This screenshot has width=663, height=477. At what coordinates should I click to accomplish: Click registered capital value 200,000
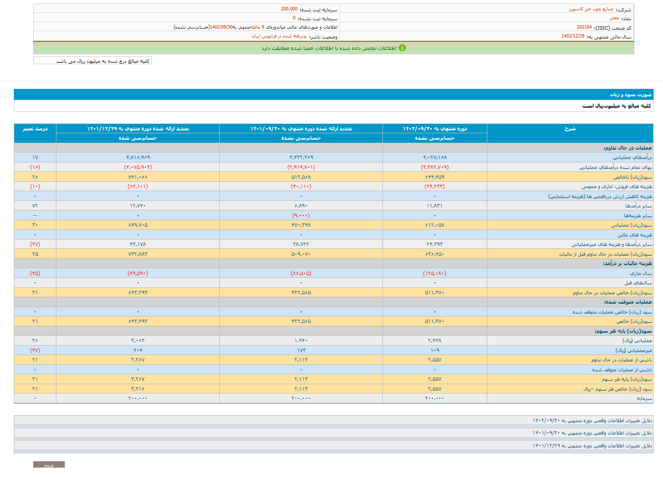coord(289,9)
